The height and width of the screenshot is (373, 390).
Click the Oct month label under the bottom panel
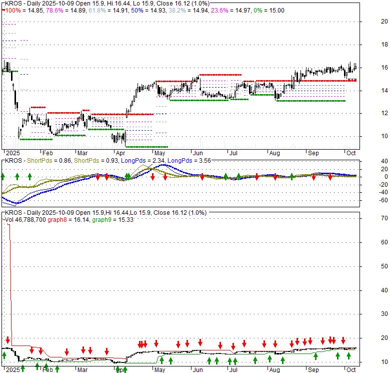pos(351,370)
